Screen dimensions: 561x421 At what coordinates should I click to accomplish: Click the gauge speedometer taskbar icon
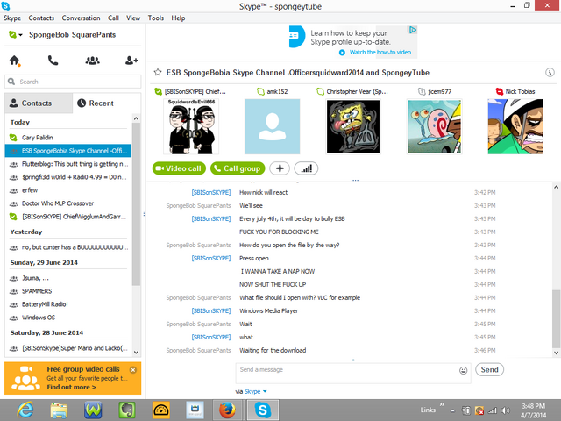(161, 410)
